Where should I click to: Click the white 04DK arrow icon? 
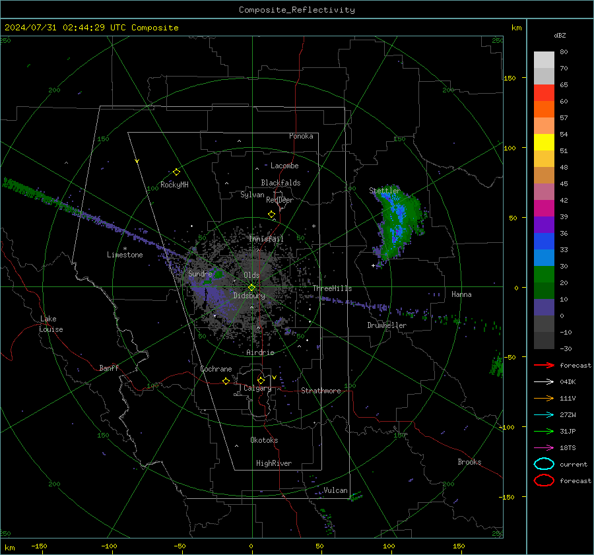pos(544,381)
